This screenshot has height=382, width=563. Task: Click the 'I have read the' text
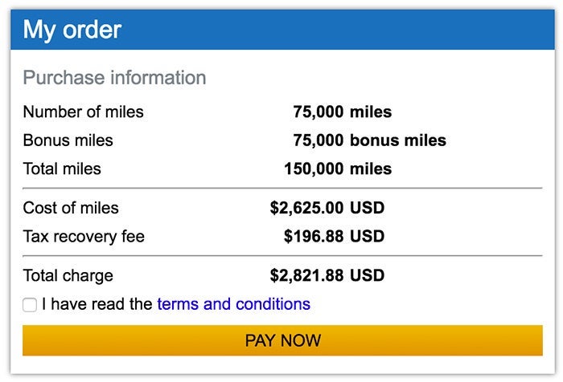coord(97,304)
